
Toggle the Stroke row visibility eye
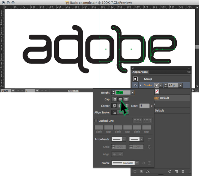[135, 85]
